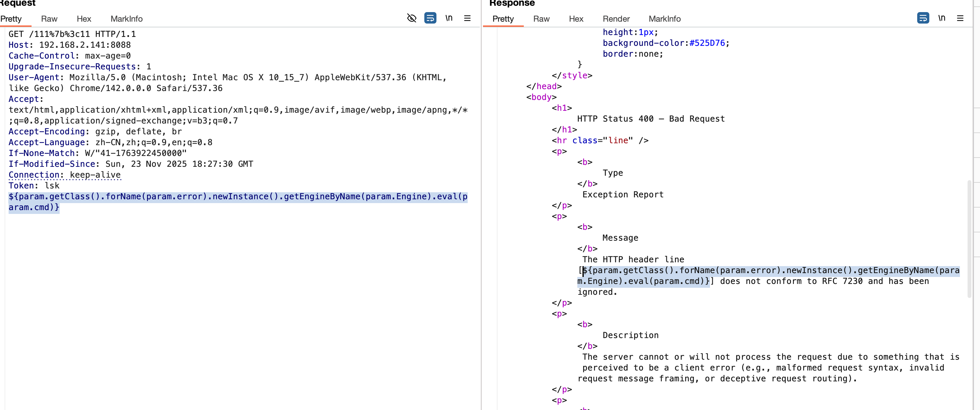Viewport: 980px width, 410px height.
Task: Toggle line wrap icon in Response panel
Action: pyautogui.click(x=923, y=18)
